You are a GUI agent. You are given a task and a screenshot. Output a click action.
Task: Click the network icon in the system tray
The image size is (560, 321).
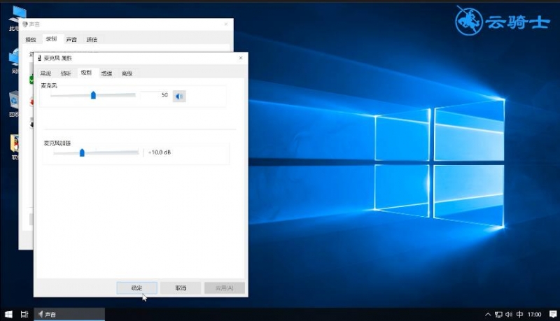(498, 314)
